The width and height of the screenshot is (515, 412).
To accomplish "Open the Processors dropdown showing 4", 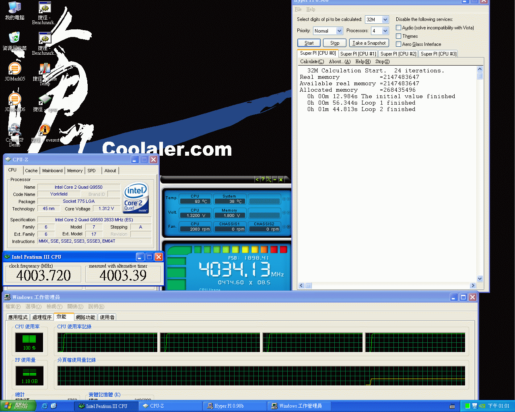I will (x=385, y=31).
